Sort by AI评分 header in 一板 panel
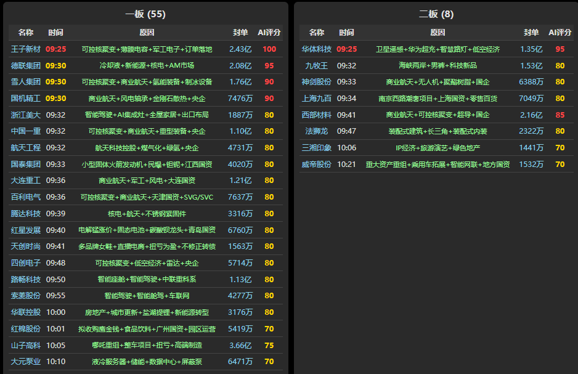 click(269, 32)
